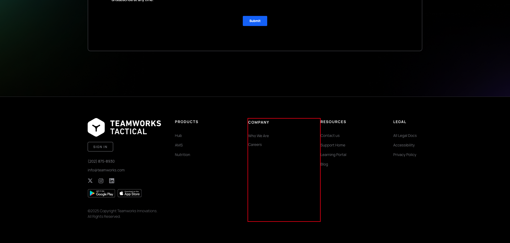Image resolution: width=510 pixels, height=243 pixels.
Task: Open the LinkedIn social icon
Action: pos(112,181)
